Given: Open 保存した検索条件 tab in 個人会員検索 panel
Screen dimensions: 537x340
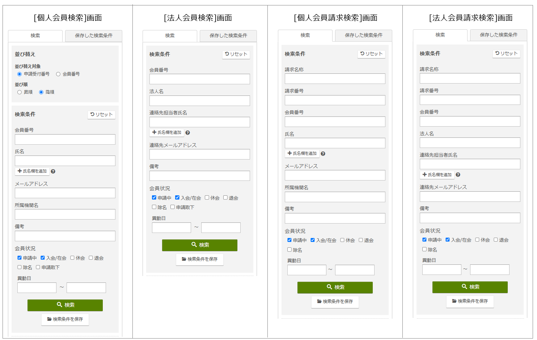Looking at the screenshot, I should [93, 36].
